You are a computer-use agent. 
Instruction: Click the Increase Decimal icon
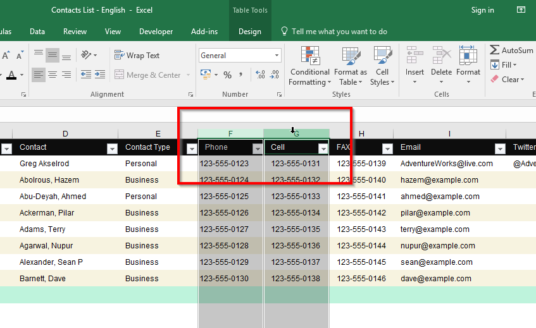pyautogui.click(x=259, y=75)
